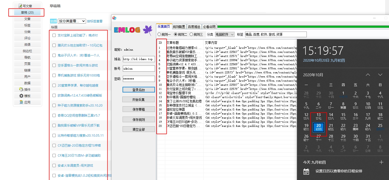The height and width of the screenshot is (180, 389).
Task: Open the 应用 apps section
Action: [x=27, y=102]
